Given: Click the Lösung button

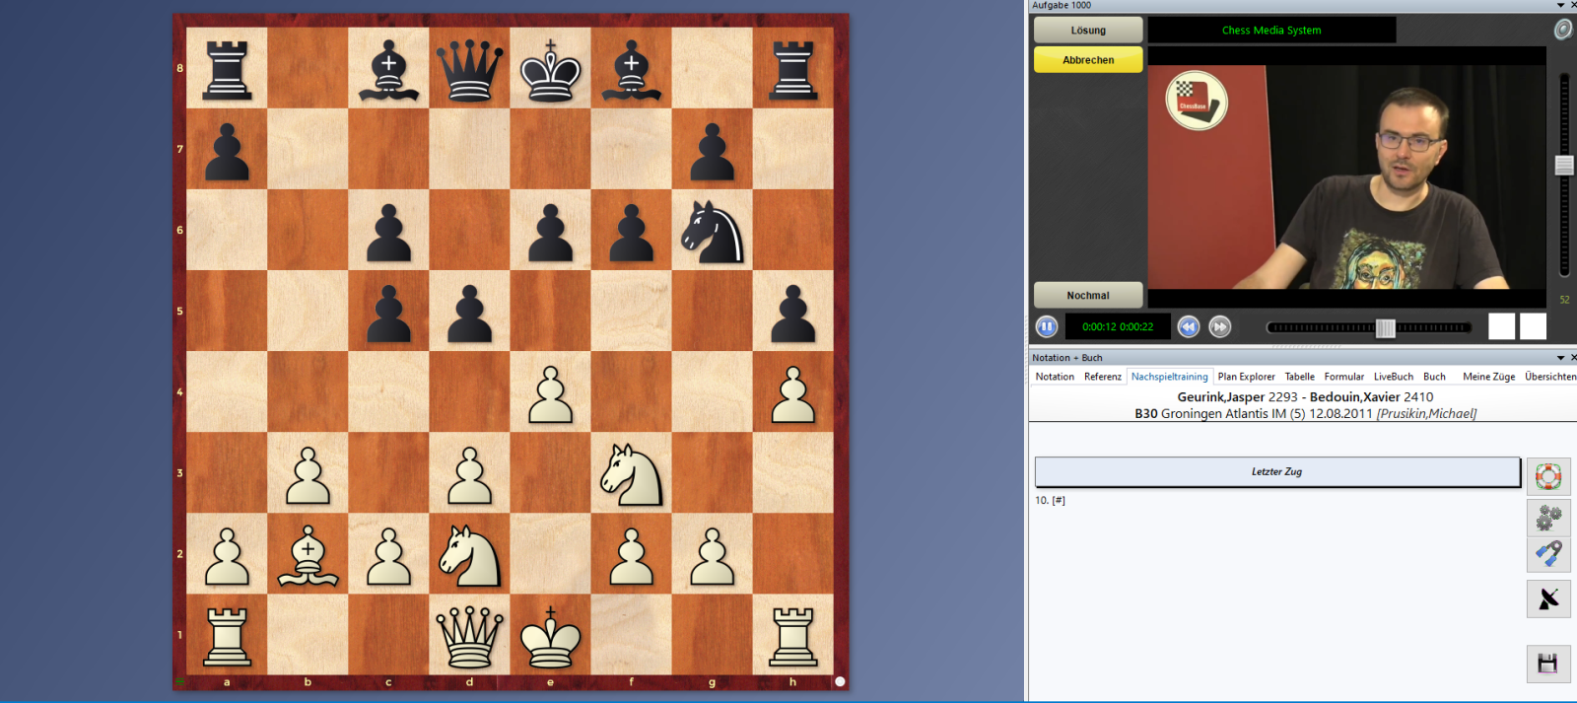Looking at the screenshot, I should point(1088,31).
